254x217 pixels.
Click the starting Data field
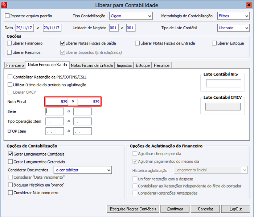pyautogui.click(x=25, y=28)
